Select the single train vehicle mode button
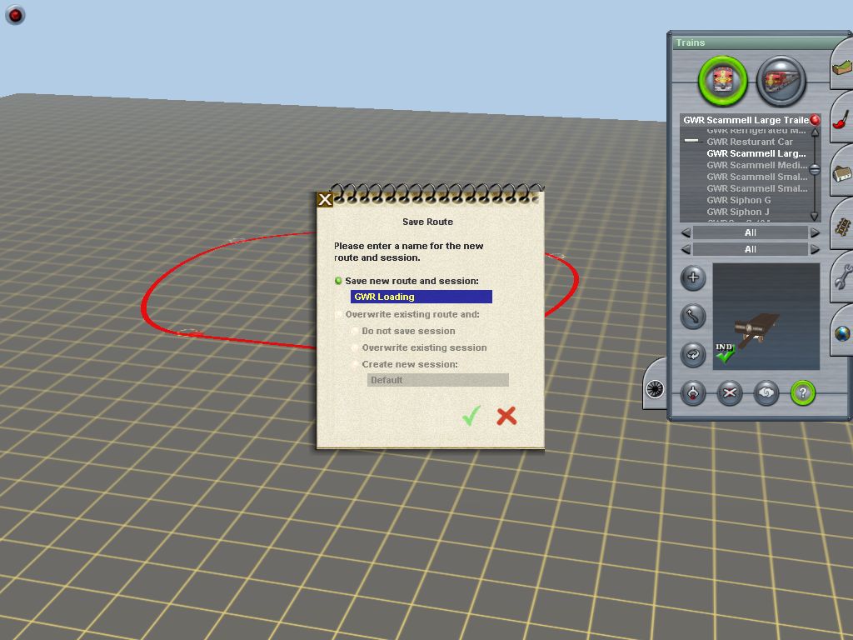853x640 pixels. click(x=722, y=81)
